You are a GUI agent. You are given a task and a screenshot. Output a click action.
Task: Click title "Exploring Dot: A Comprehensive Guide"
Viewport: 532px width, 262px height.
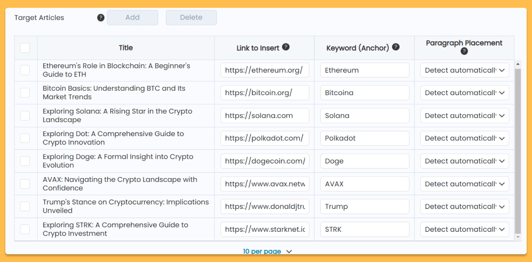113,138
